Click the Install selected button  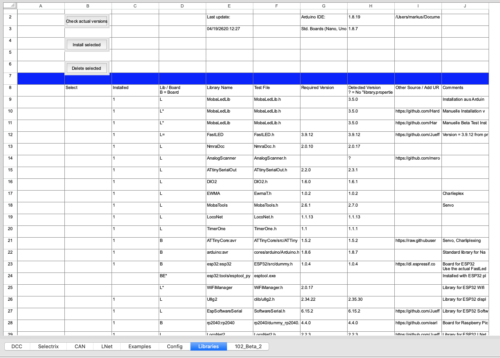pyautogui.click(x=87, y=45)
